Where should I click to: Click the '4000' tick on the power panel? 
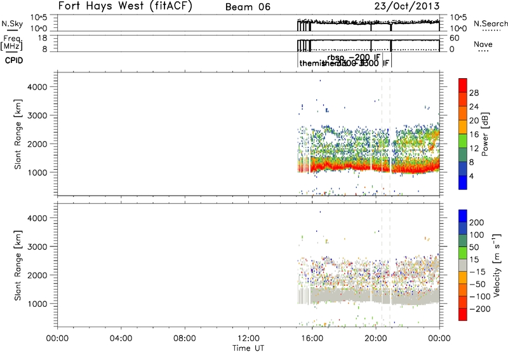37,87
